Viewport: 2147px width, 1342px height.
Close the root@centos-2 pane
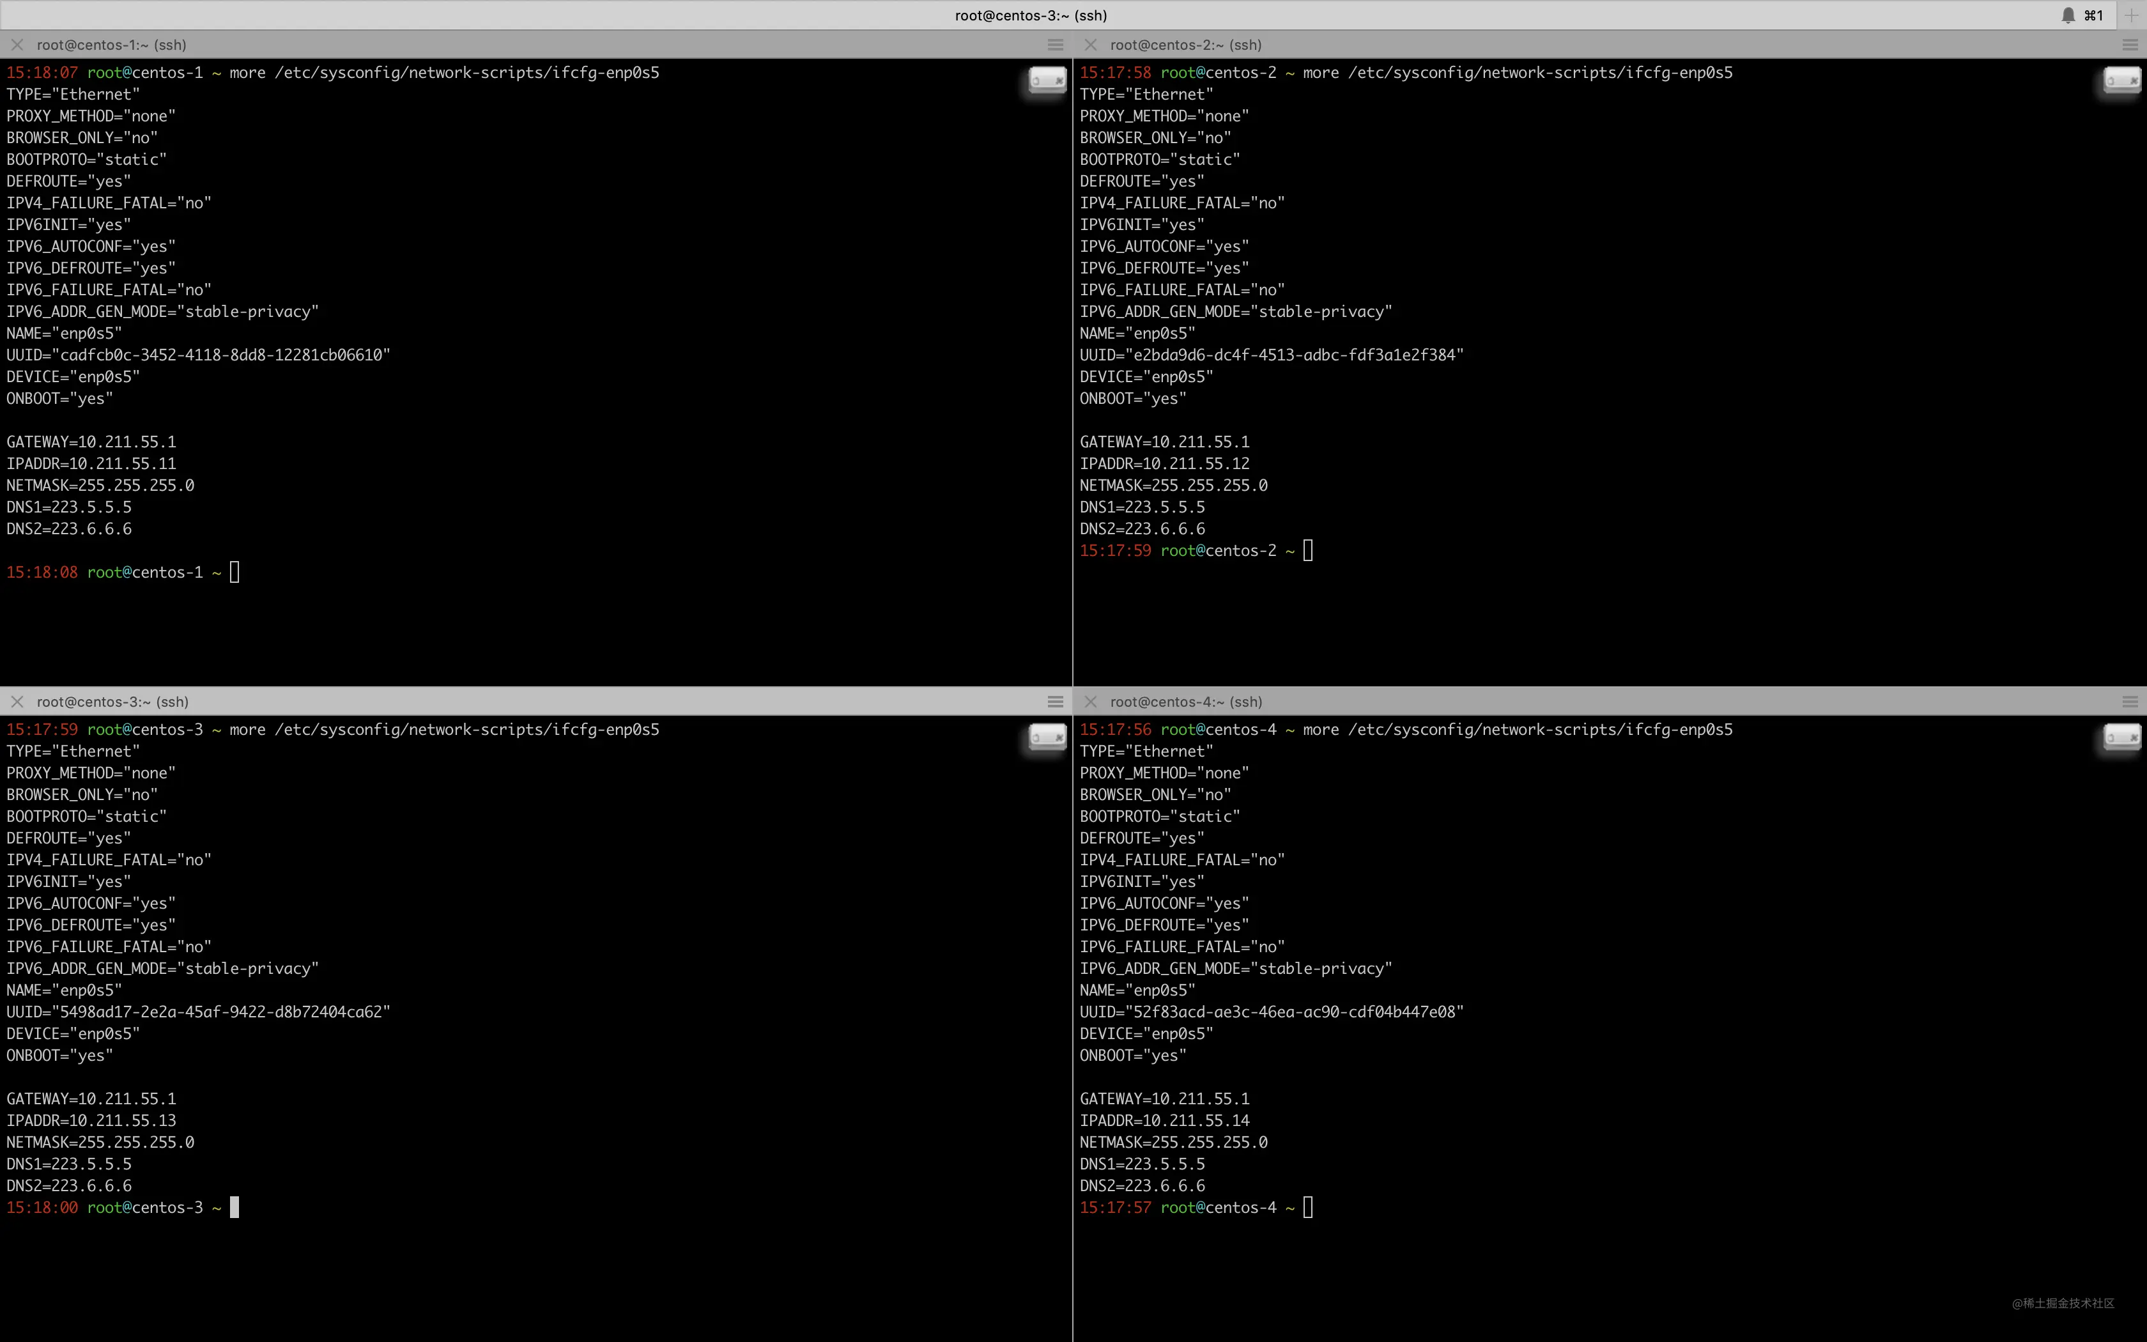(1090, 44)
